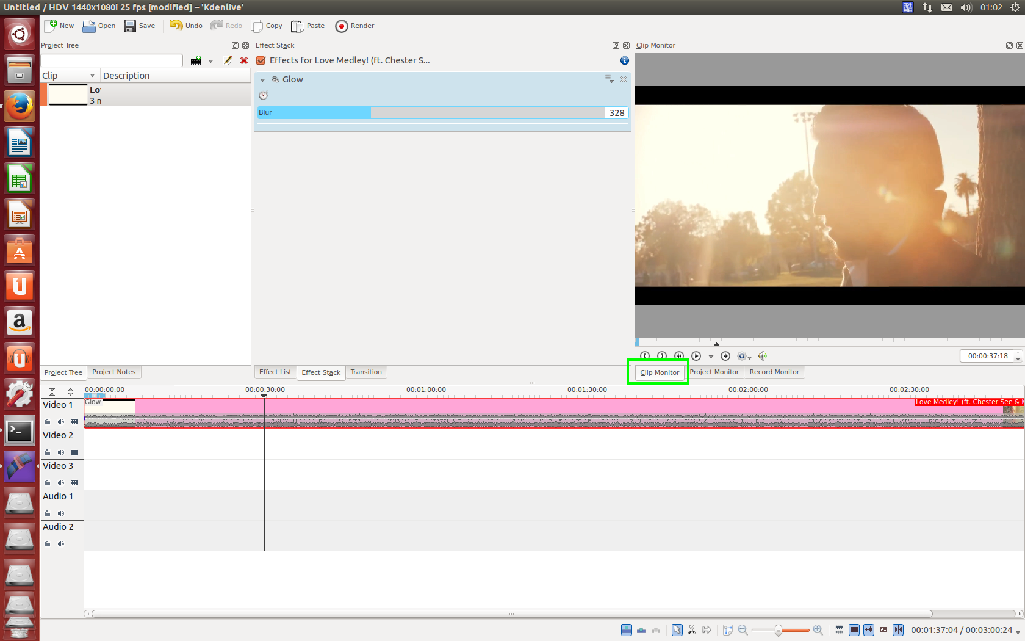Set zone start in Clip Monitor
1025x641 pixels.
pyautogui.click(x=645, y=356)
